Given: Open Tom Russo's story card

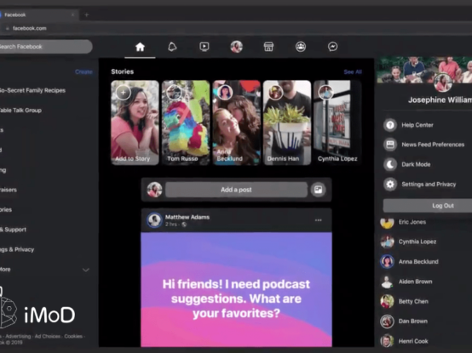Looking at the screenshot, I should coord(186,122).
